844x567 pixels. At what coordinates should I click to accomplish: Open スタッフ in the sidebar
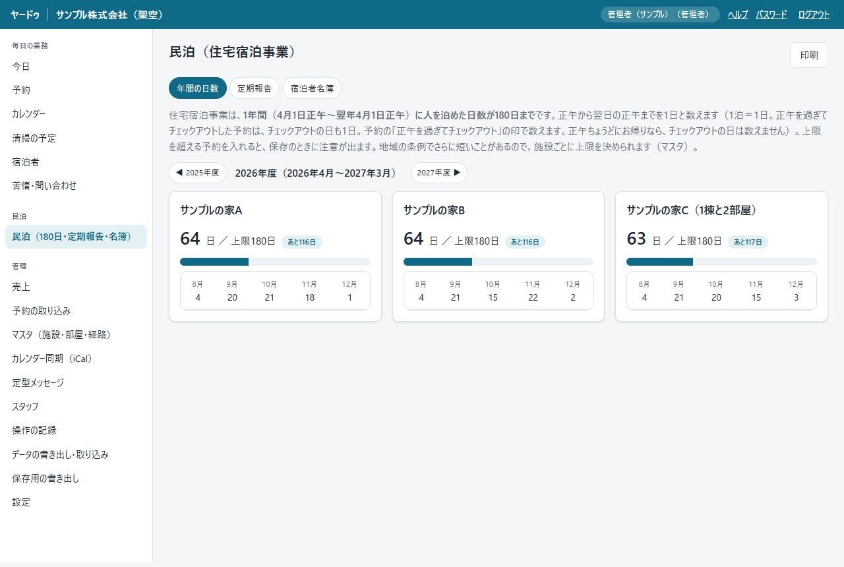coord(76,406)
